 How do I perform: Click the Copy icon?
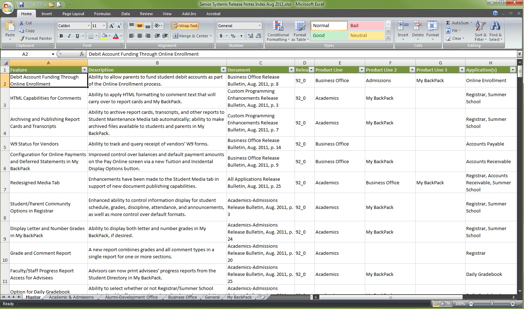[21, 31]
